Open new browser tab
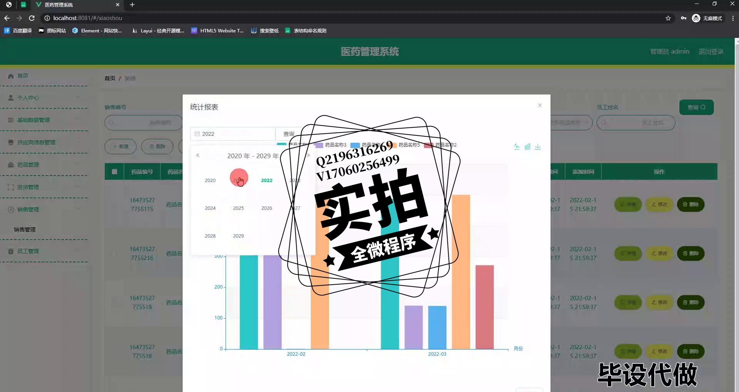The width and height of the screenshot is (739, 392). click(x=132, y=5)
